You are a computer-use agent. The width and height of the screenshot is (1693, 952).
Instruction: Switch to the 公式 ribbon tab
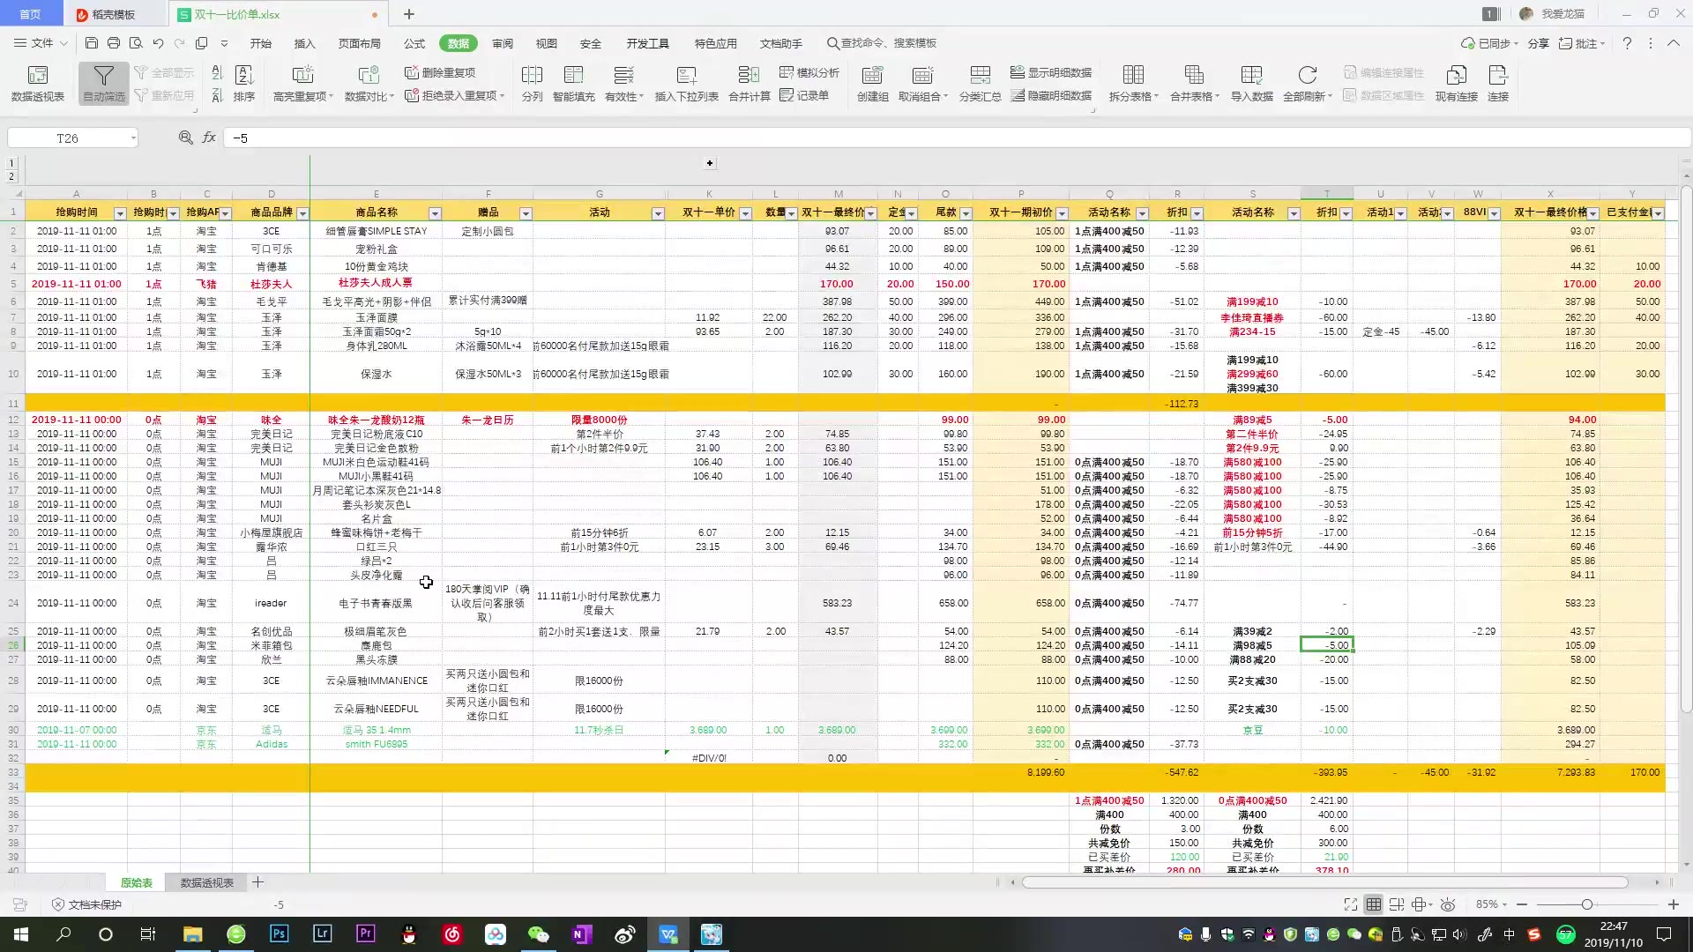click(414, 43)
